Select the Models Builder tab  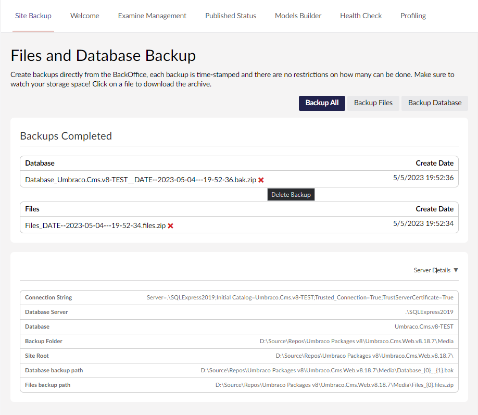[x=298, y=16]
